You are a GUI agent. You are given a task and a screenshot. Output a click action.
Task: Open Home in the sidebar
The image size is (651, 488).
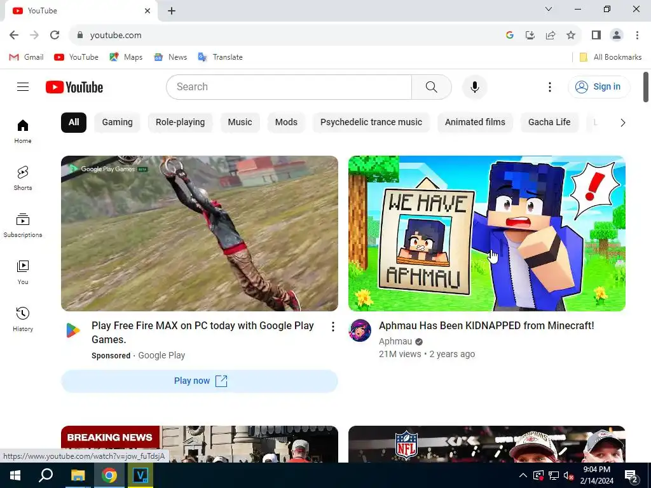(x=23, y=132)
